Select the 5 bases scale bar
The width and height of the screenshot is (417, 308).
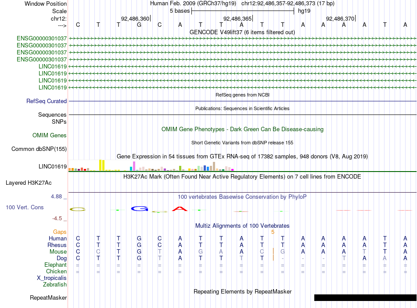243,11
